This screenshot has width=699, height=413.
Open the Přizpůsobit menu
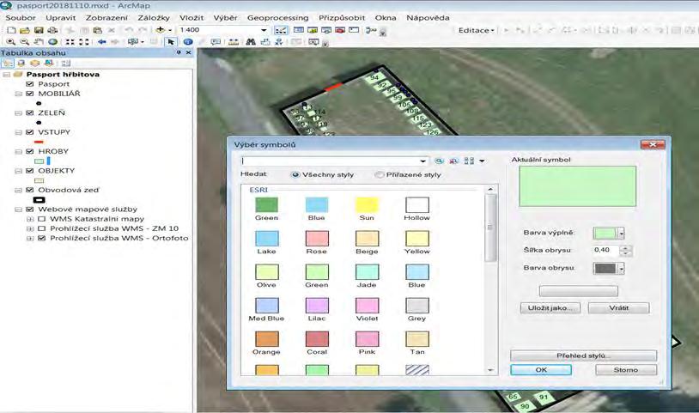point(342,18)
